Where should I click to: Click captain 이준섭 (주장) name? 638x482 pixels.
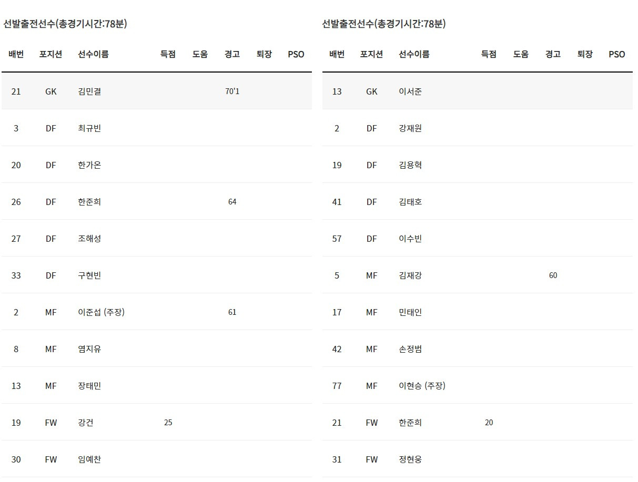pos(101,312)
